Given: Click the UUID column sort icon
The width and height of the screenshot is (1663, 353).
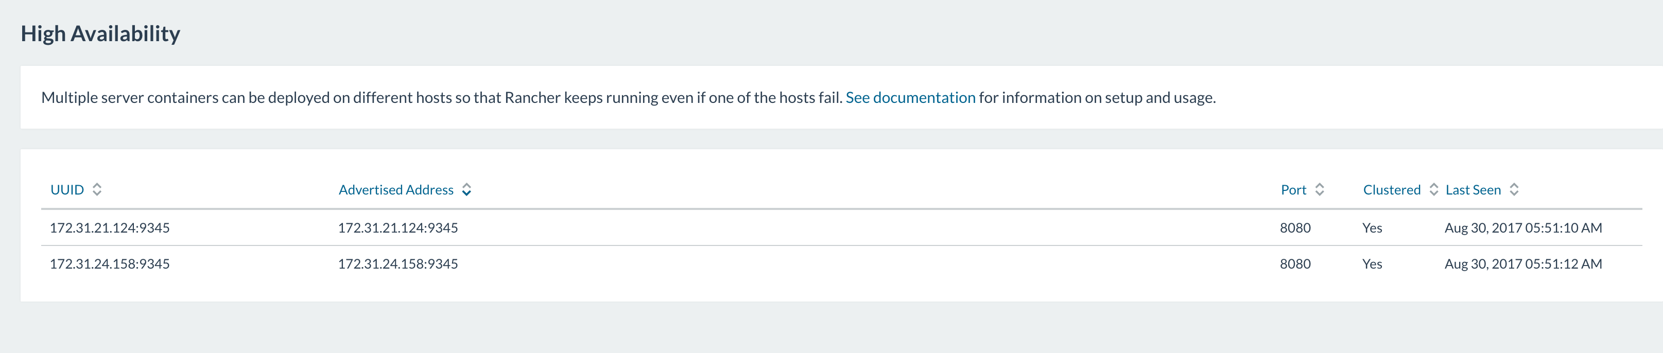Looking at the screenshot, I should (x=97, y=190).
